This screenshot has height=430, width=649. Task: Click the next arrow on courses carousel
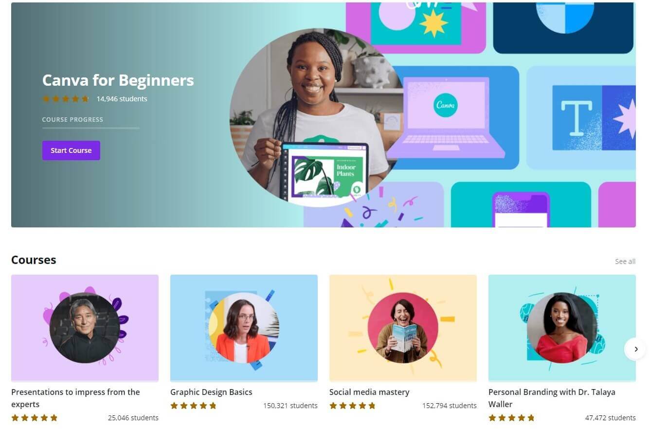635,349
